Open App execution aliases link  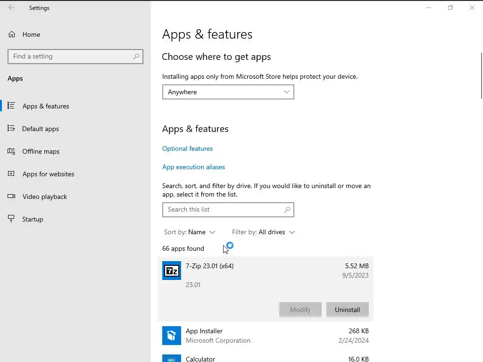click(193, 167)
